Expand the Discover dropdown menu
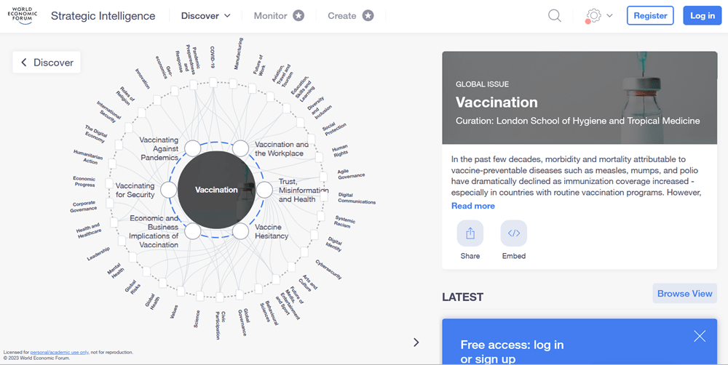The image size is (728, 365). click(x=206, y=16)
